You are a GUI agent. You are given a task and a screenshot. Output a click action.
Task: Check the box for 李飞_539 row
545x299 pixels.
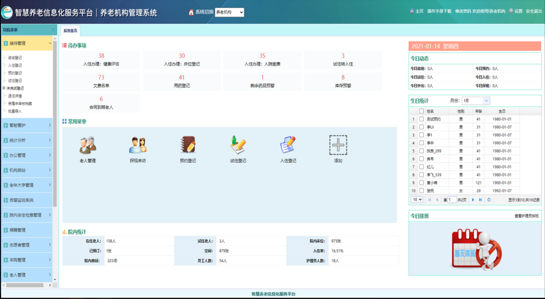422,175
